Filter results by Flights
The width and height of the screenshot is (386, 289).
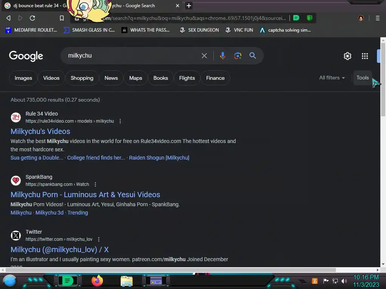[x=187, y=78]
